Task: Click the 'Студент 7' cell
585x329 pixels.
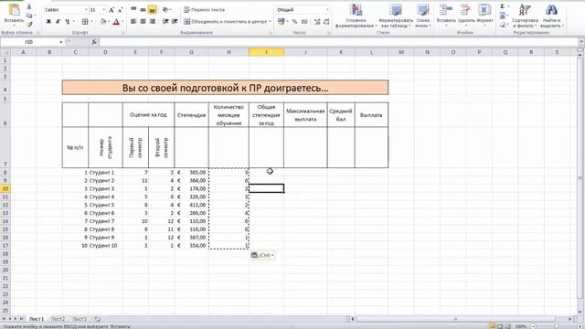Action: tap(105, 221)
